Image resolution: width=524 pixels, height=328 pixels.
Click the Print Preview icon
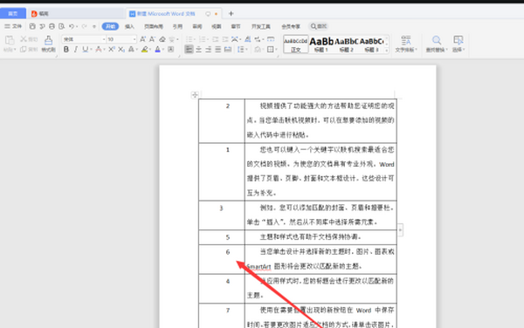coord(61,26)
